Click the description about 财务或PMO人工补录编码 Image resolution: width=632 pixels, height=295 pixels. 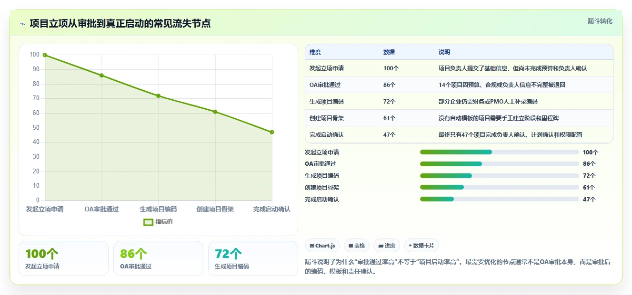[x=488, y=102]
